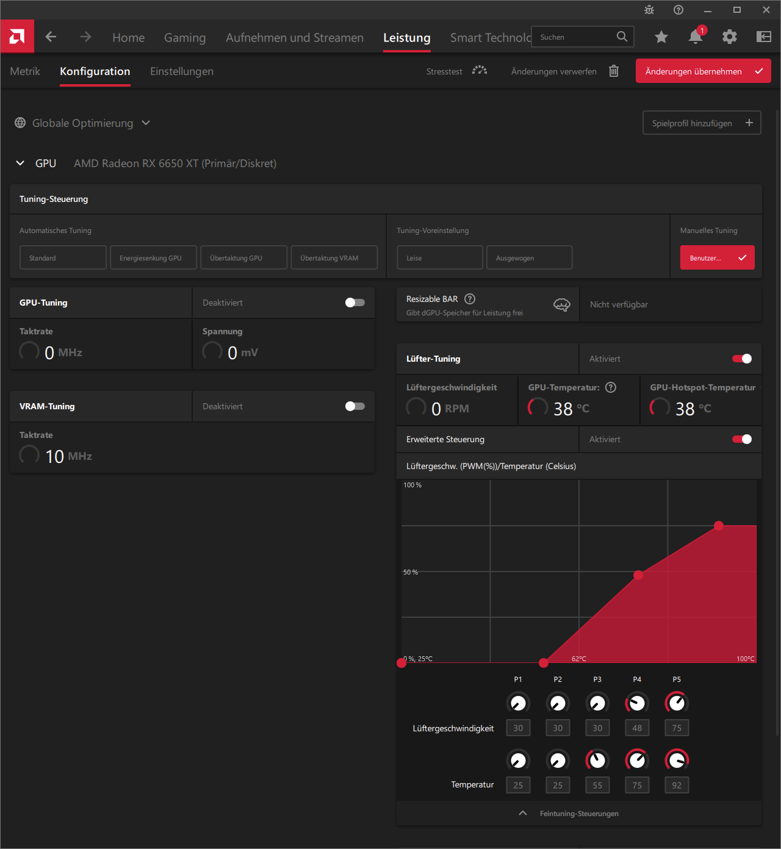Select the Leise preset
This screenshot has width=781, height=849.
click(440, 257)
